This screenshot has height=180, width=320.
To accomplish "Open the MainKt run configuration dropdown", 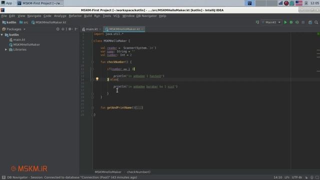I will (x=271, y=22).
